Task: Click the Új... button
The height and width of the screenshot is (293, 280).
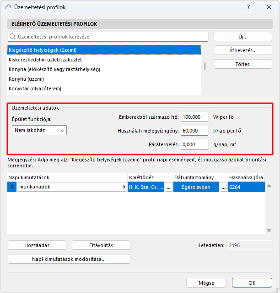Action: [x=243, y=37]
